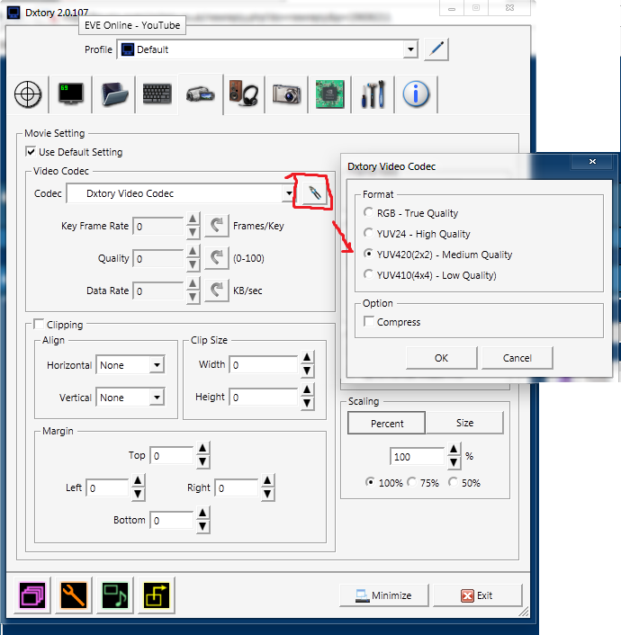The image size is (621, 635).
Task: Open the Folder settings tab
Action: (x=115, y=94)
